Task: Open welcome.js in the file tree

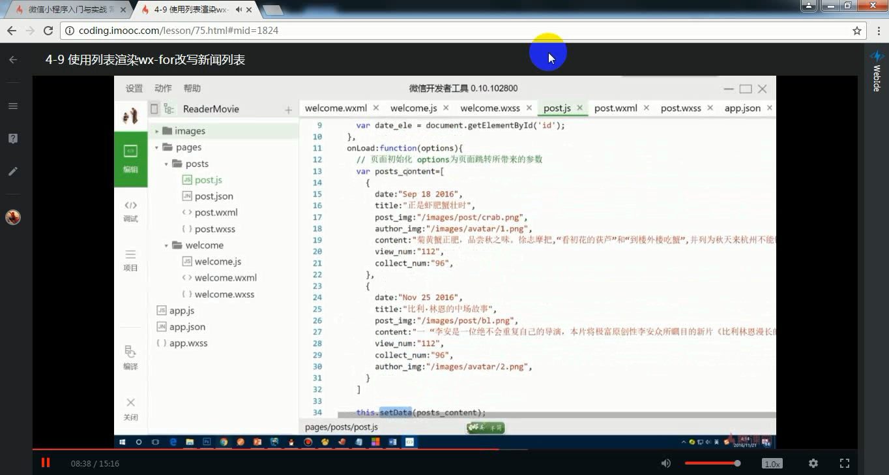Action: pos(212,262)
